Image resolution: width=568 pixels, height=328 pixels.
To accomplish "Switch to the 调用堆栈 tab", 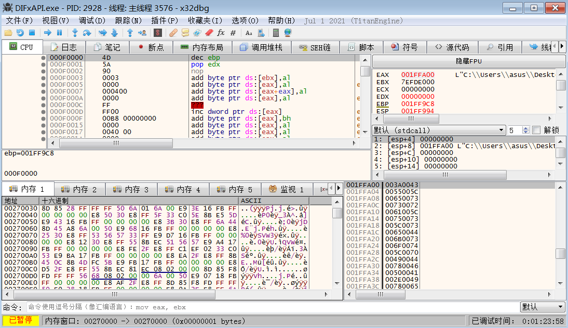I will 261,47.
